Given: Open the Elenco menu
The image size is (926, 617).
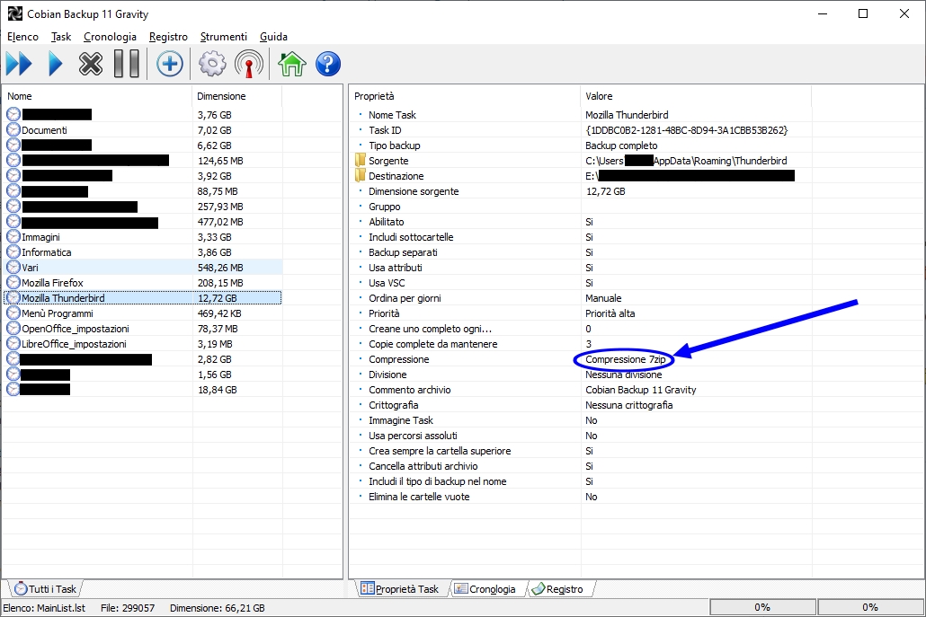Looking at the screenshot, I should [x=22, y=37].
